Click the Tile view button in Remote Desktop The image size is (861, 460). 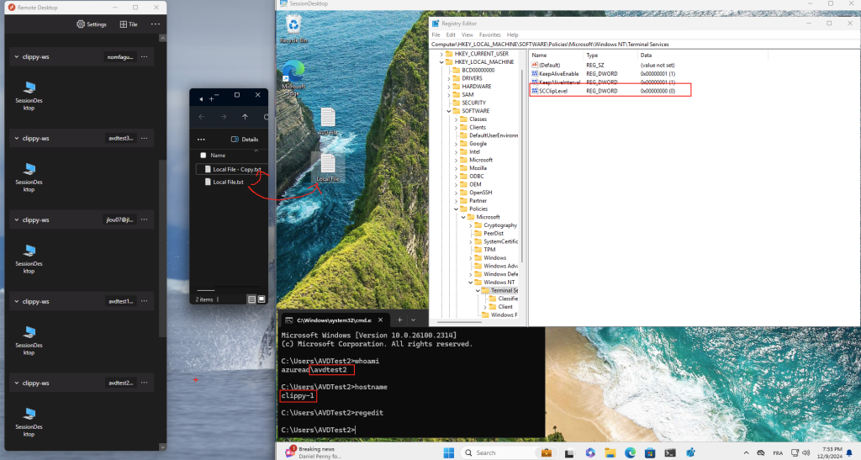click(x=129, y=24)
